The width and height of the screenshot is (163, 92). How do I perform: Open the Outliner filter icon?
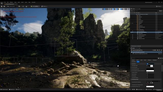[x=132, y=11]
